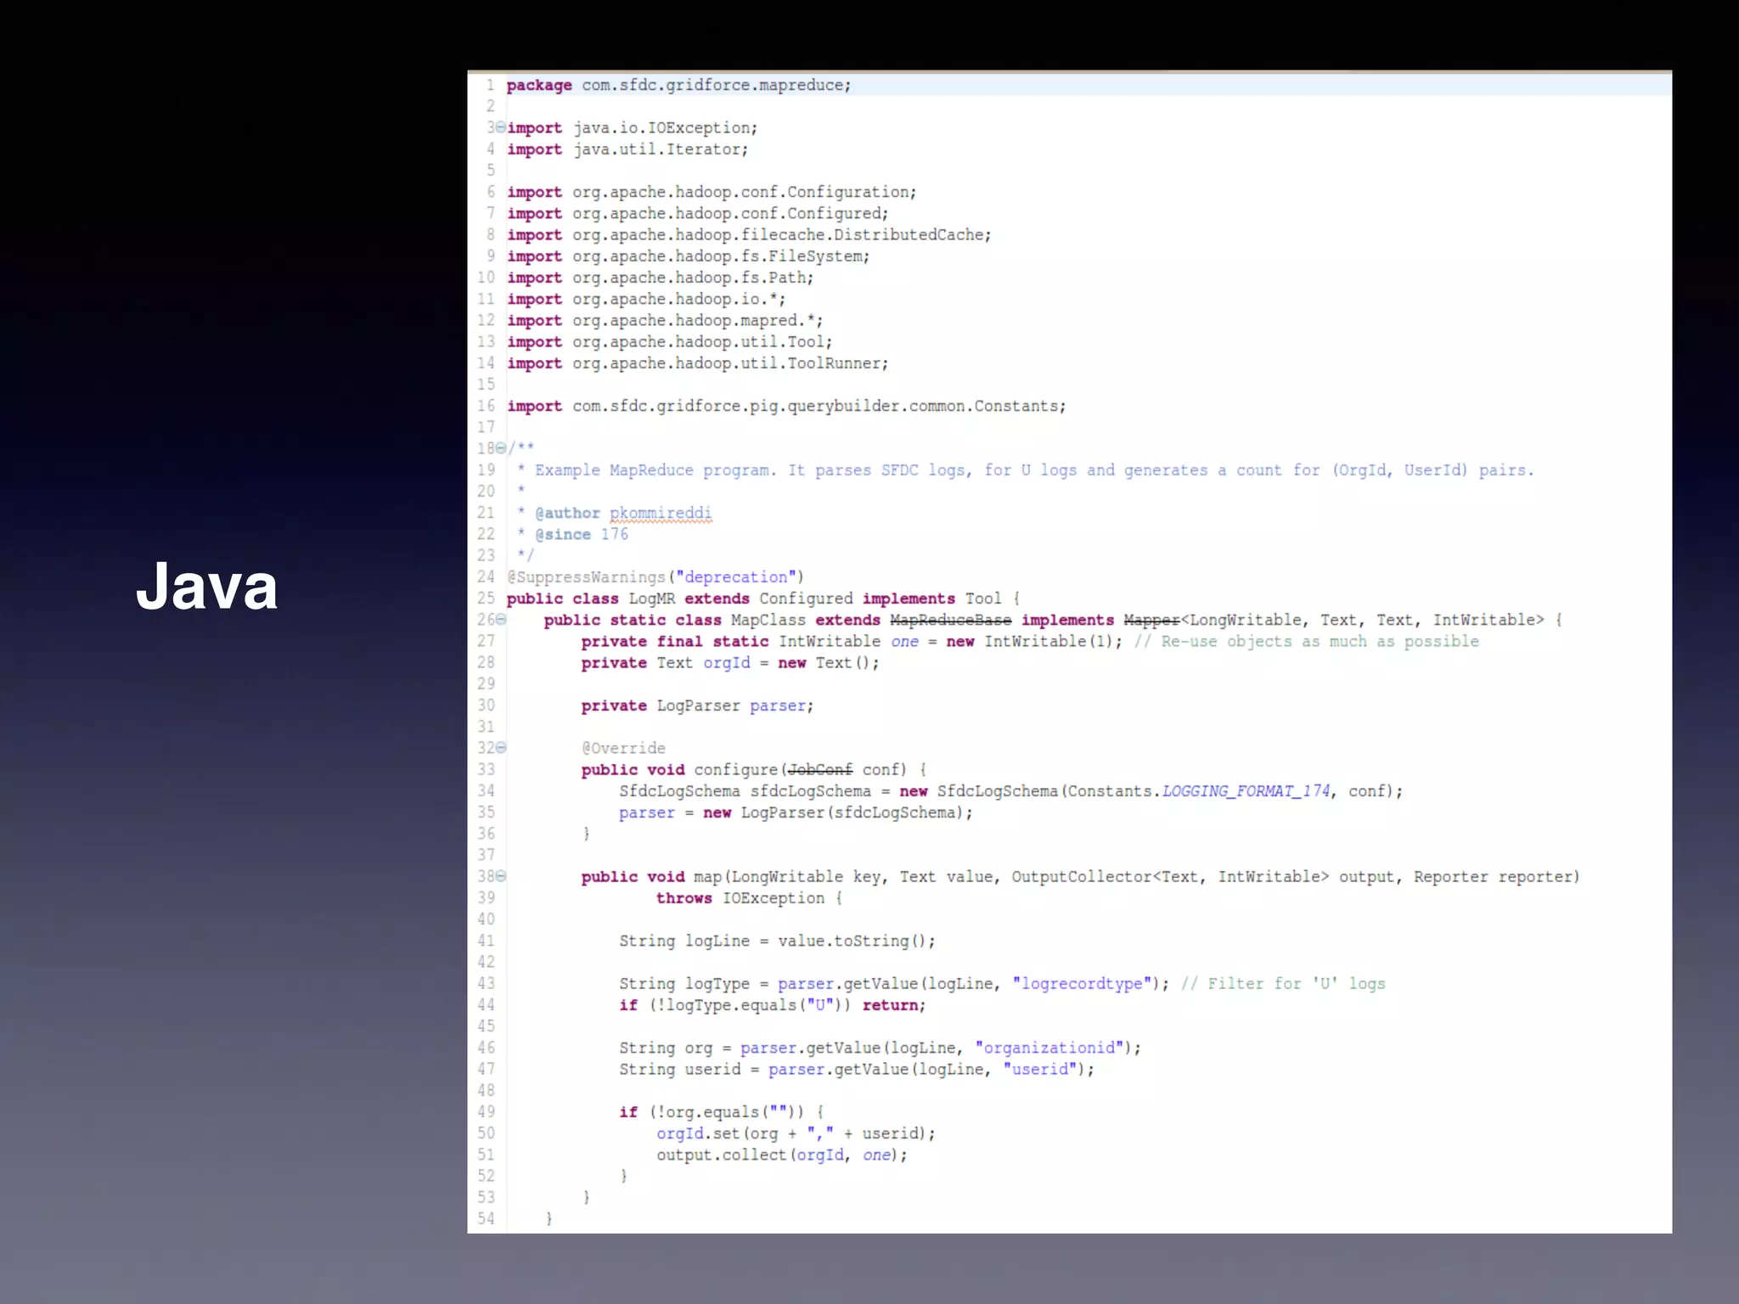Click the '@since 176' Javadoc tag
This screenshot has width=1739, height=1304.
(582, 534)
